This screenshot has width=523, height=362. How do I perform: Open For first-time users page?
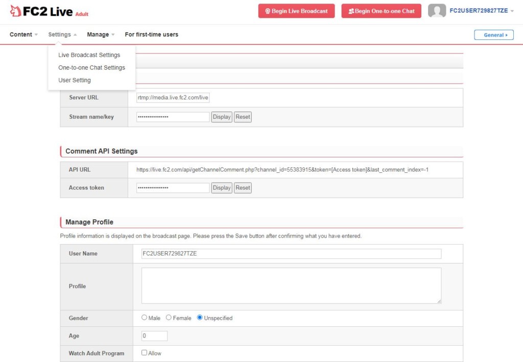pos(151,34)
